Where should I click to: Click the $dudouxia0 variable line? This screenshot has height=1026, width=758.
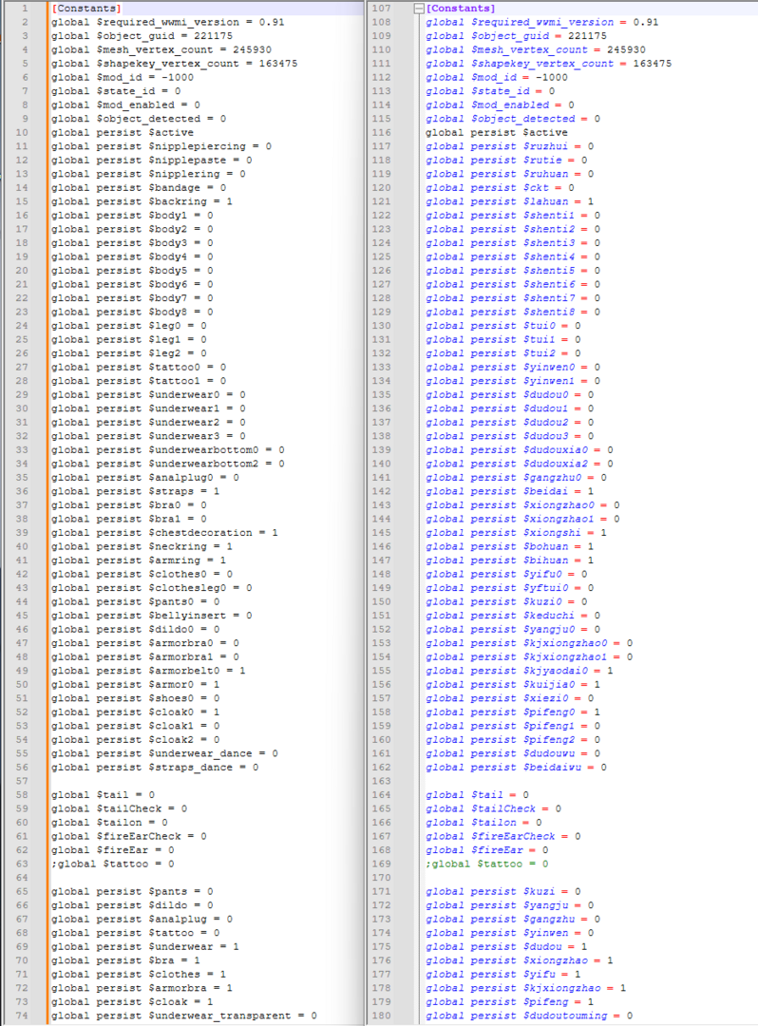point(520,450)
